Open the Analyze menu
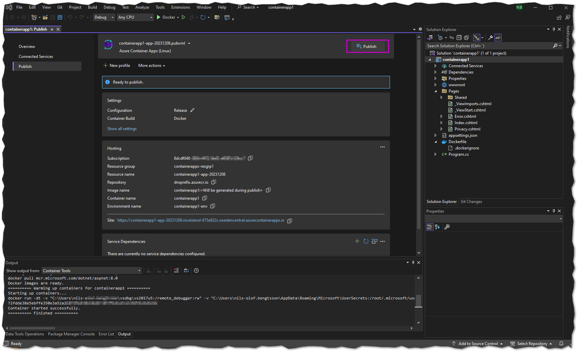578x352 pixels. tap(142, 7)
